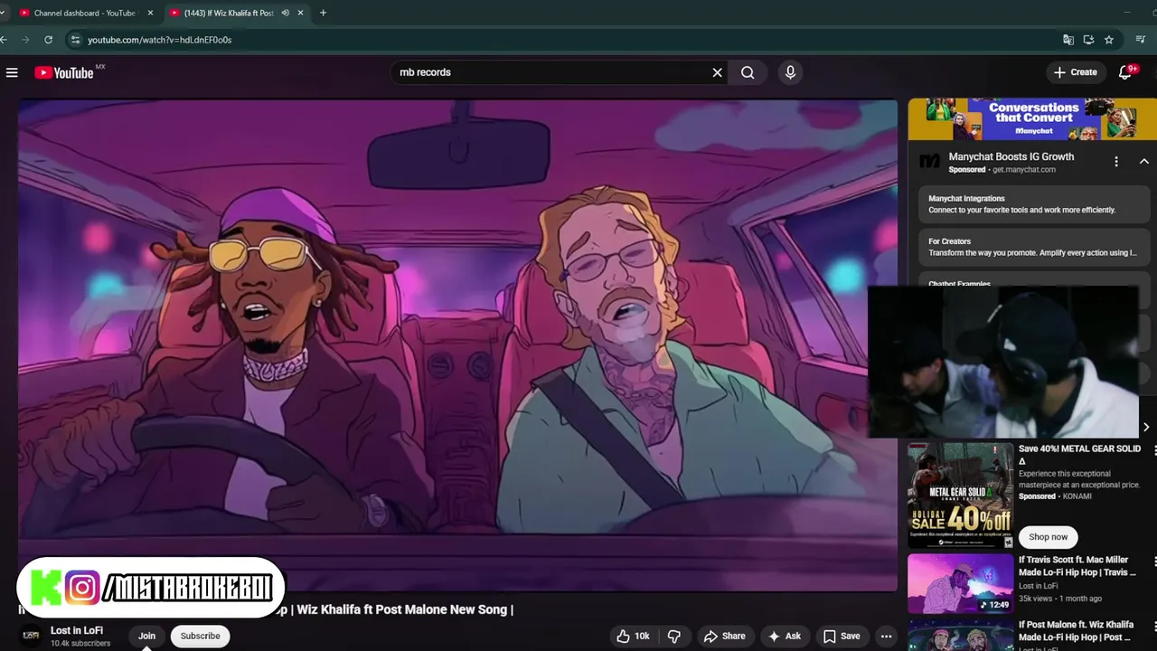Open the YouTube guide hamburger menu
The image size is (1157, 651).
click(x=12, y=72)
